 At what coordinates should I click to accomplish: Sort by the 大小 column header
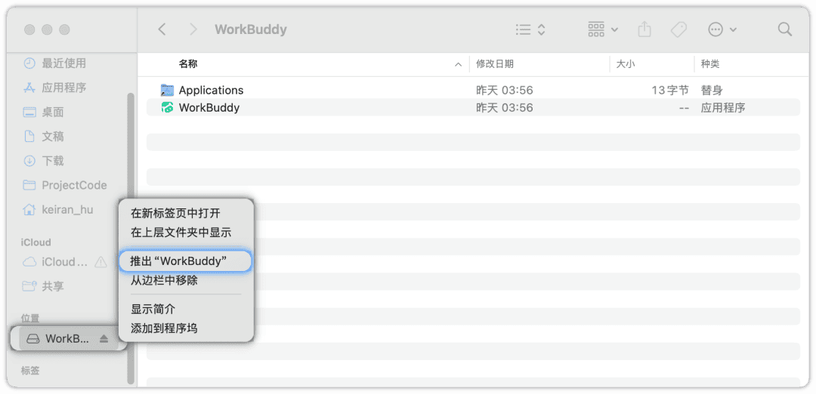[626, 64]
